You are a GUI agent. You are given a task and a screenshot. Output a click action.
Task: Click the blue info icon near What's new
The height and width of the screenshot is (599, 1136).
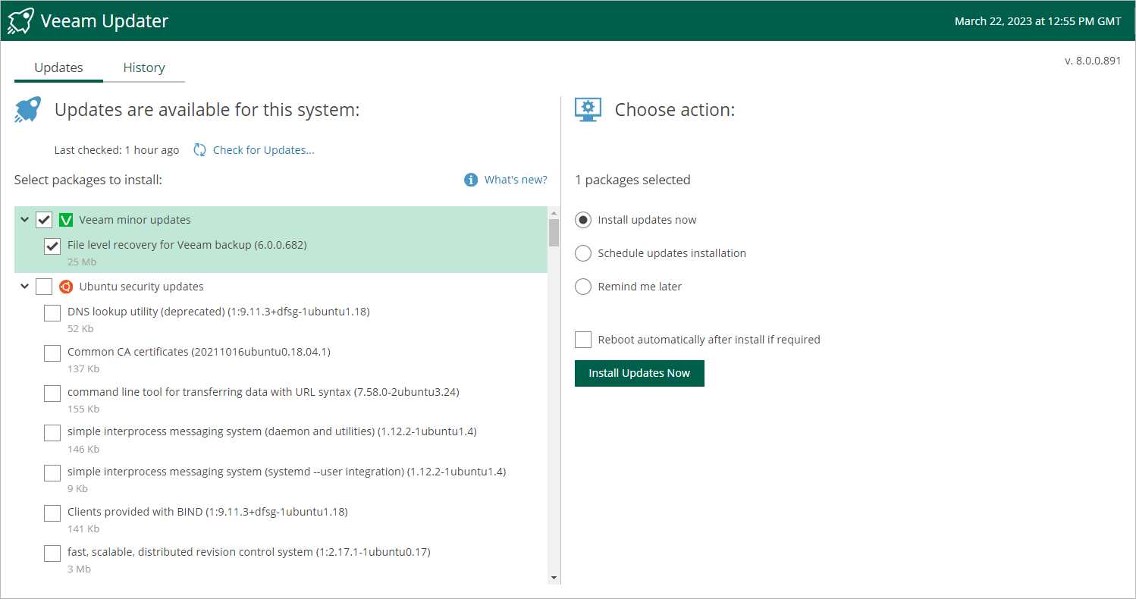pyautogui.click(x=471, y=180)
